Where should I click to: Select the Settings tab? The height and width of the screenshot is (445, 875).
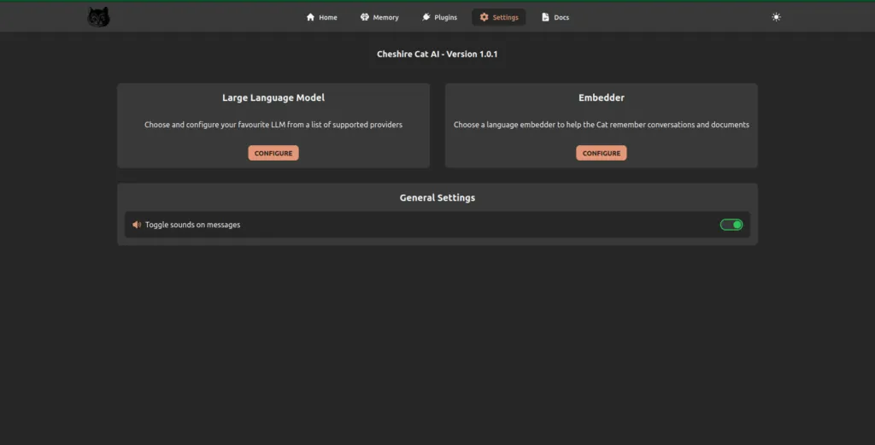[x=499, y=17]
